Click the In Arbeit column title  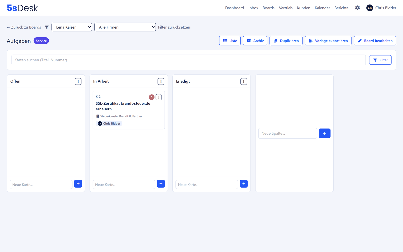[x=101, y=81]
